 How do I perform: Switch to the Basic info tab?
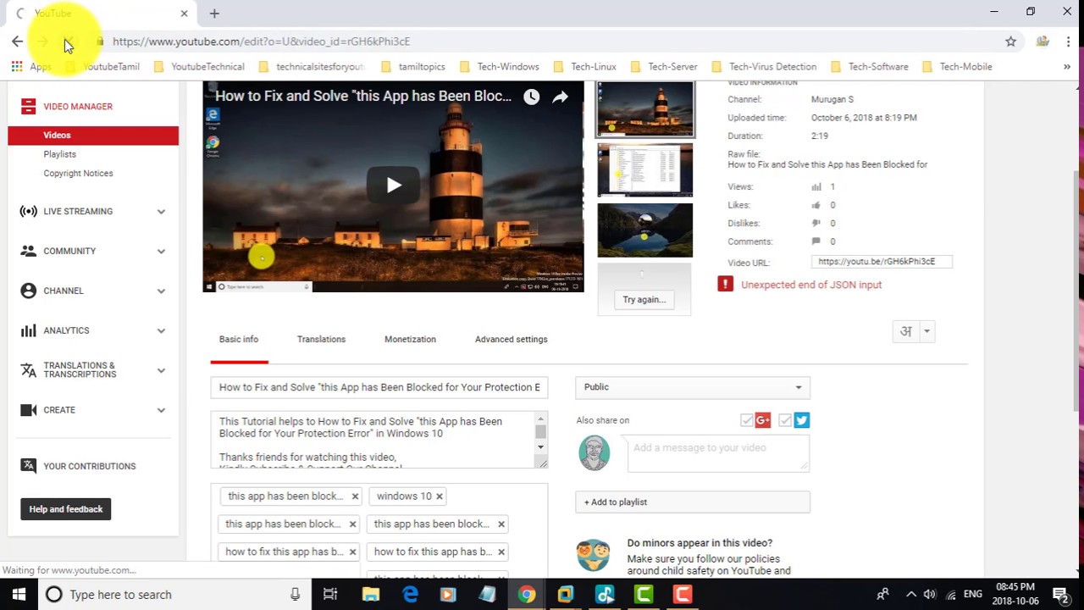click(239, 339)
